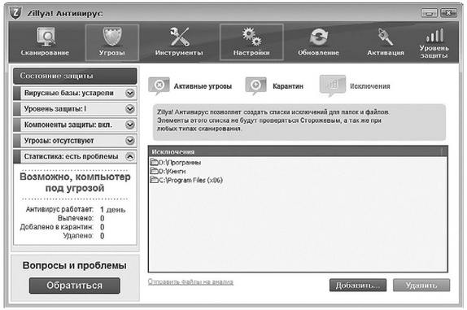Click the Удалено count value
The image size is (467, 310).
tap(103, 236)
